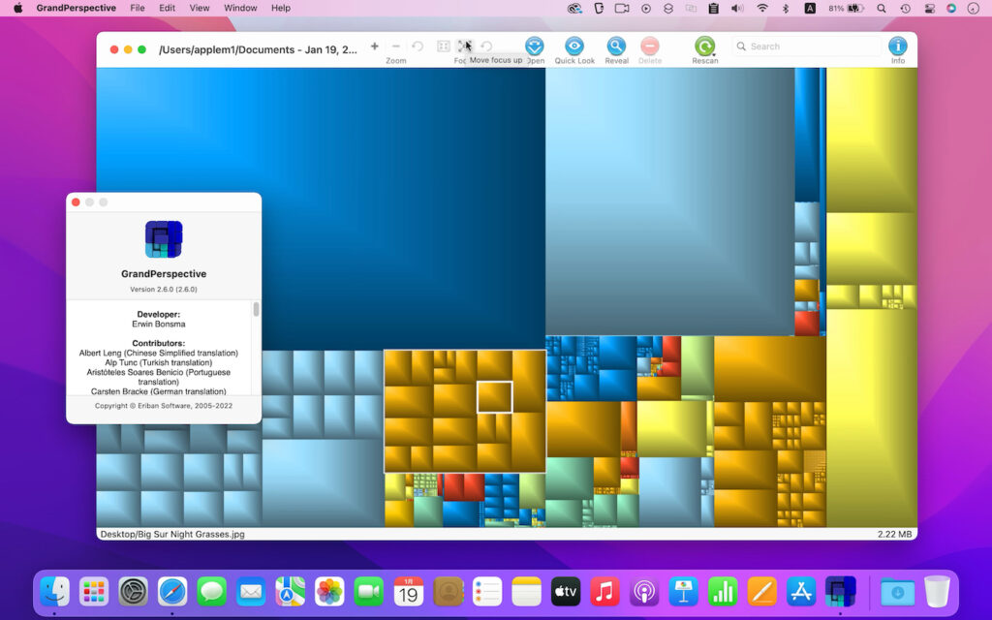Start a Rescan of the folder
Viewport: 992px width, 620px height.
[703, 46]
